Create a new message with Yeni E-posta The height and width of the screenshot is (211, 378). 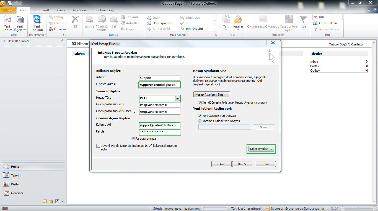tap(7, 22)
